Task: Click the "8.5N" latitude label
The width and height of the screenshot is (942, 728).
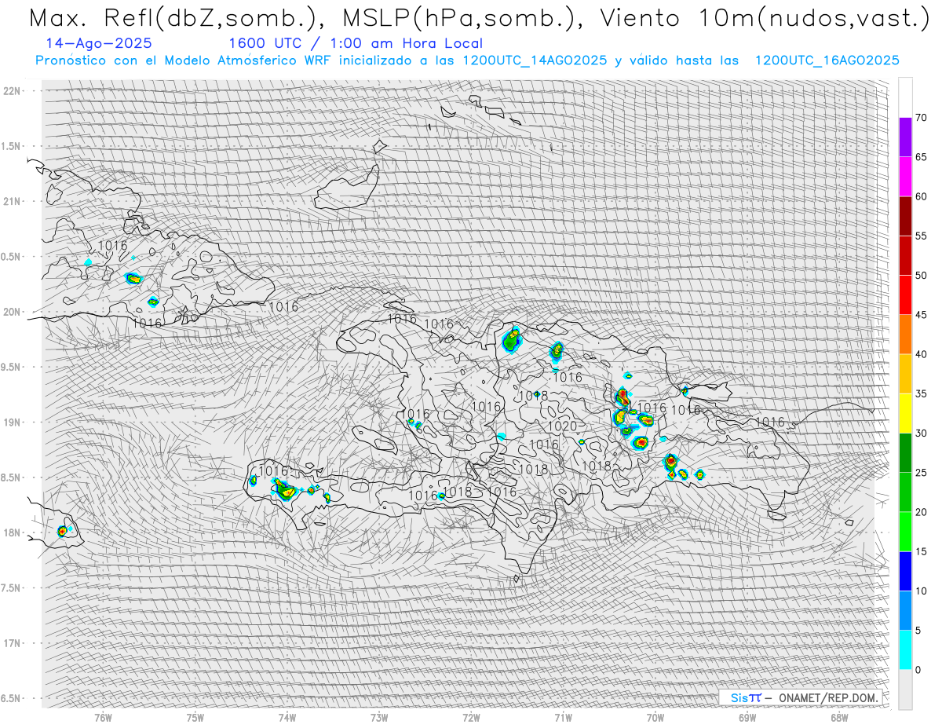Action: coord(10,477)
